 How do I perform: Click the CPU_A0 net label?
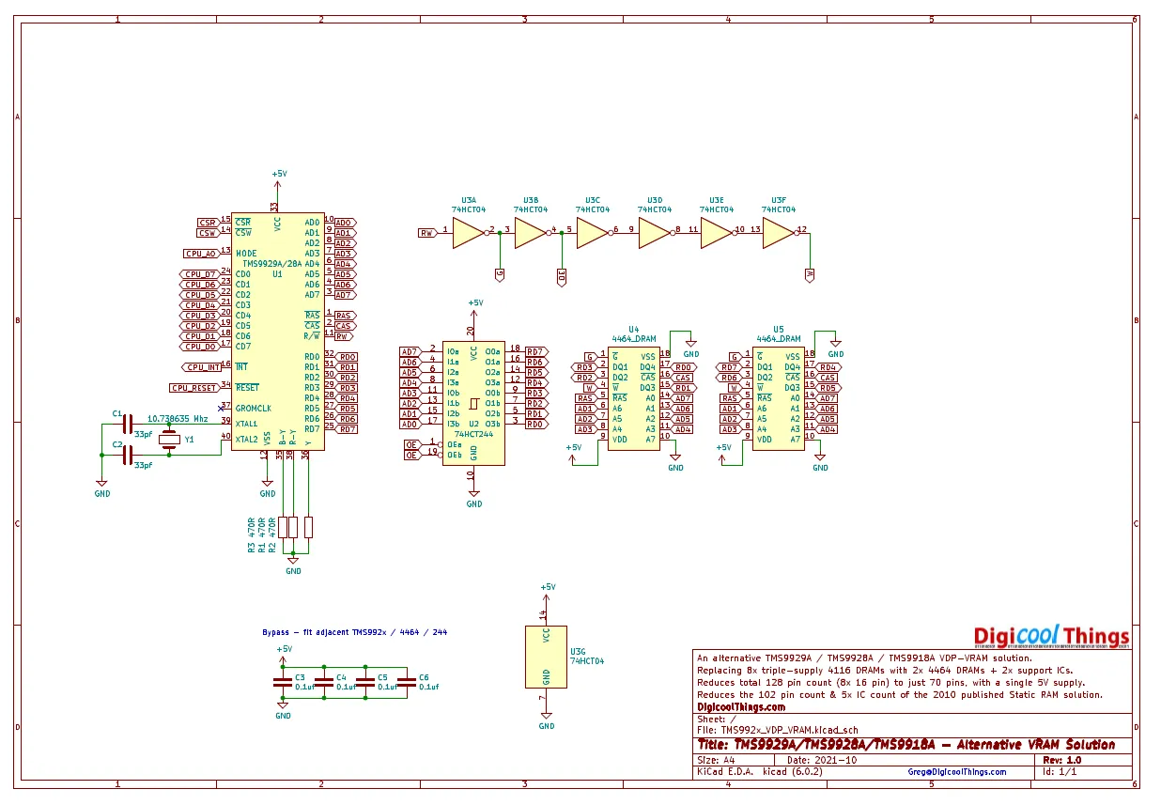(201, 254)
